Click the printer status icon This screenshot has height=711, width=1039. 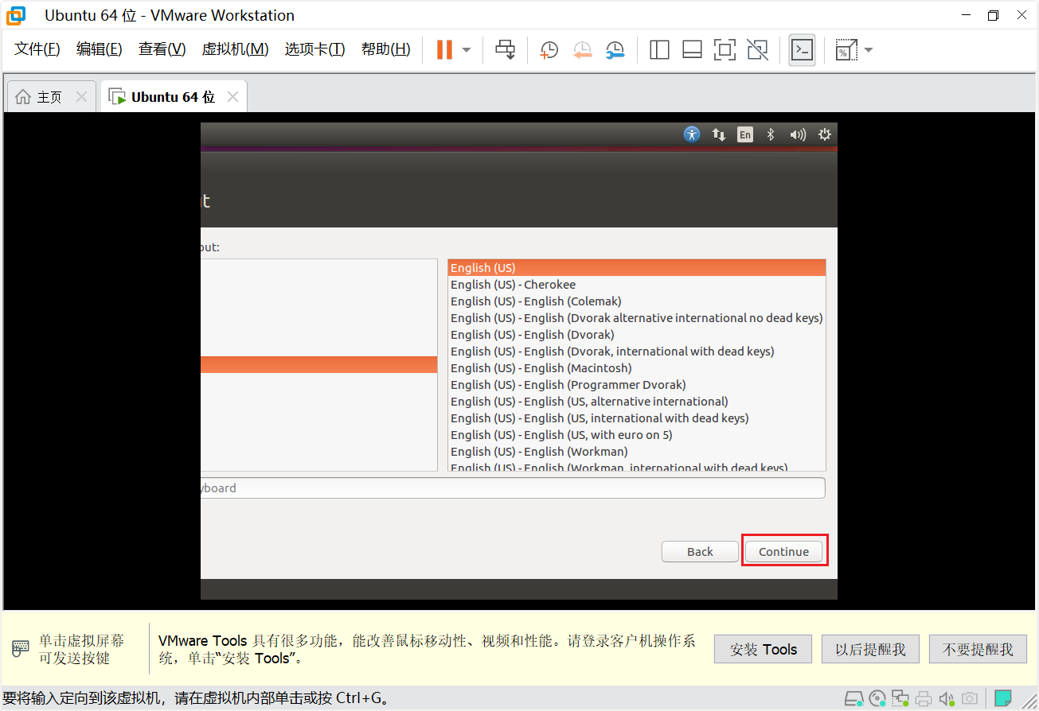pos(924,699)
